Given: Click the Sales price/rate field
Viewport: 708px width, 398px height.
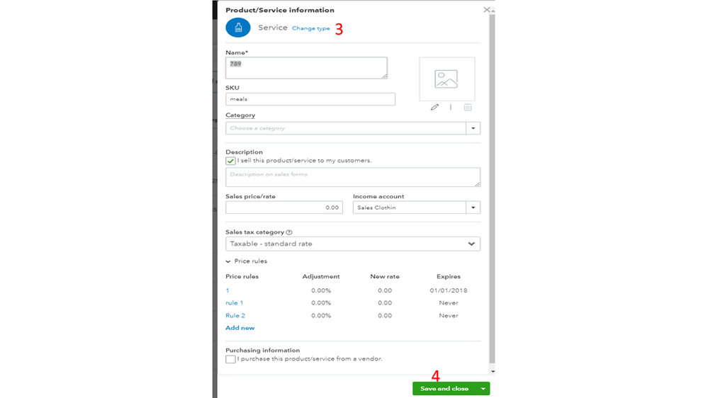Looking at the screenshot, I should pos(284,207).
